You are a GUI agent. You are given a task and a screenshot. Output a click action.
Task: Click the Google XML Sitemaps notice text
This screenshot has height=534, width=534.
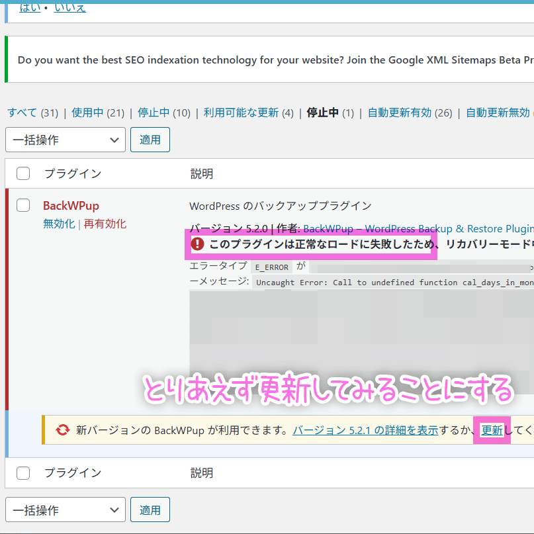click(276, 60)
